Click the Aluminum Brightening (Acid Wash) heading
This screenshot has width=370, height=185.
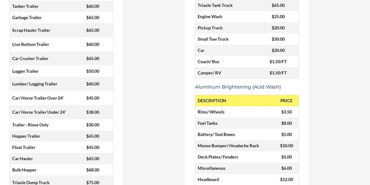238,87
